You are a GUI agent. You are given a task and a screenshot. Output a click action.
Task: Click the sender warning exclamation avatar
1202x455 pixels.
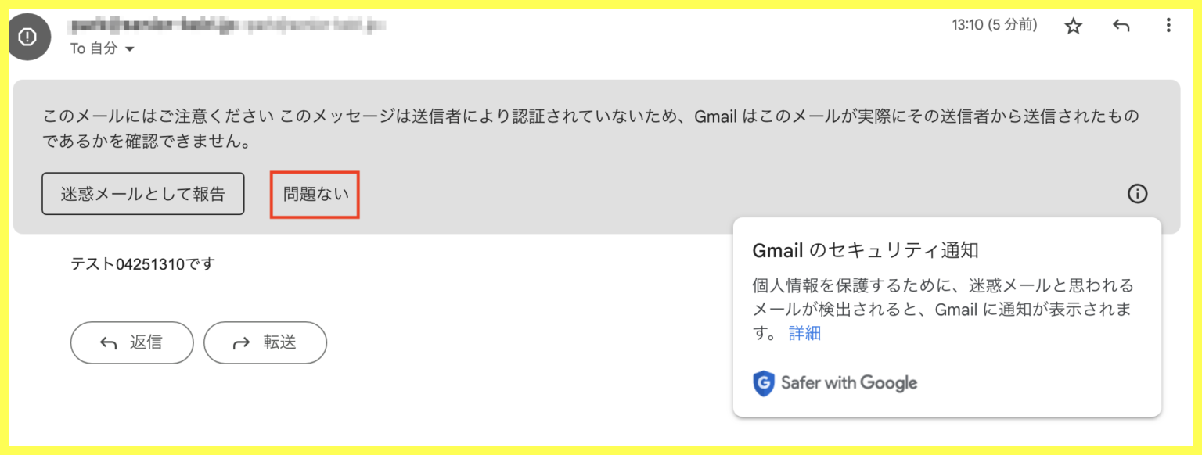[x=29, y=36]
